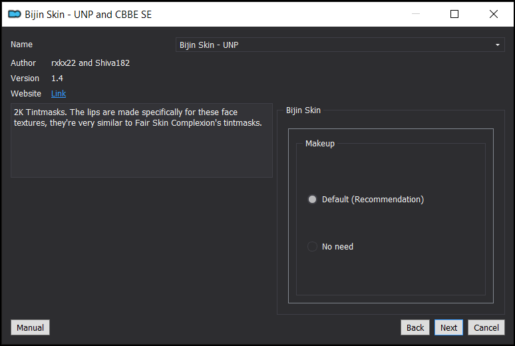Select the Default (Recommendation) makeup option
The image size is (515, 346).
365,200
